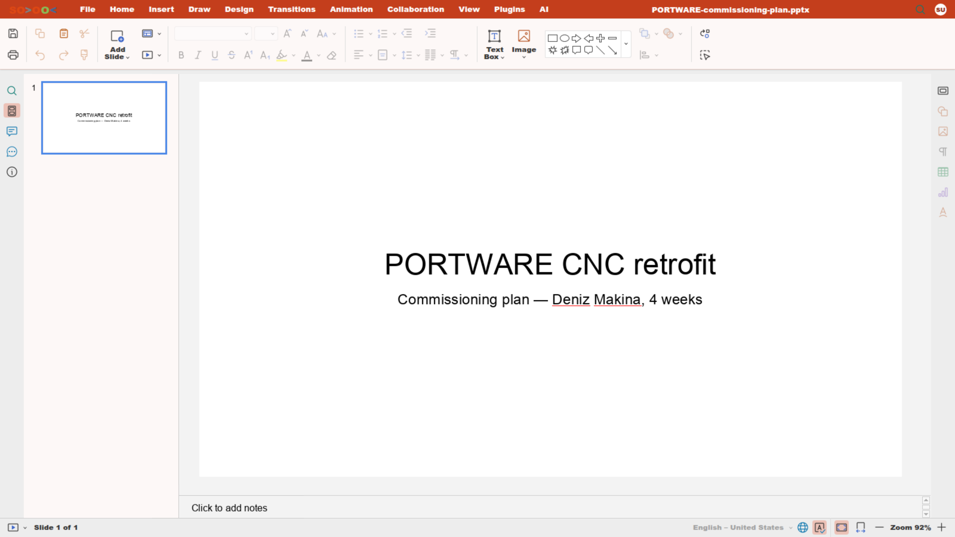The width and height of the screenshot is (955, 537).
Task: Click Fit to Width in the status bar
Action: click(860, 527)
